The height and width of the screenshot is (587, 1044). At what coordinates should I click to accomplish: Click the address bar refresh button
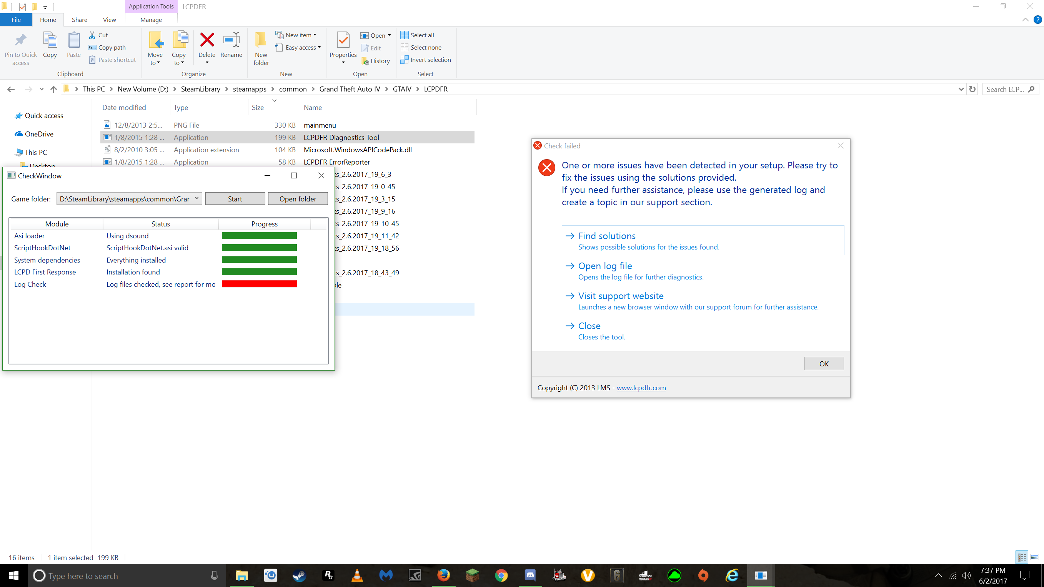[972, 89]
